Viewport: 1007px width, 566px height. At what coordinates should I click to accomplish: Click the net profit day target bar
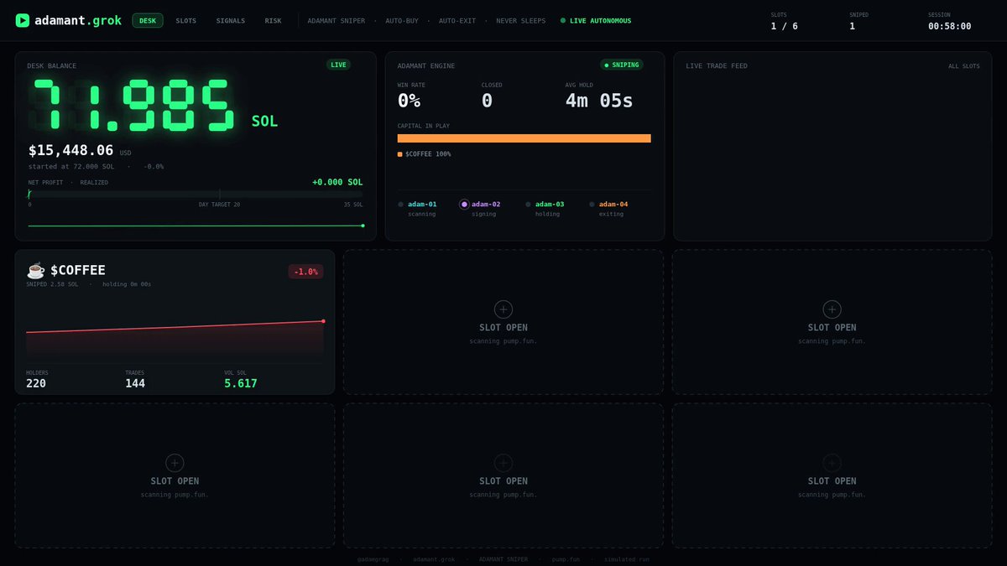click(x=196, y=194)
